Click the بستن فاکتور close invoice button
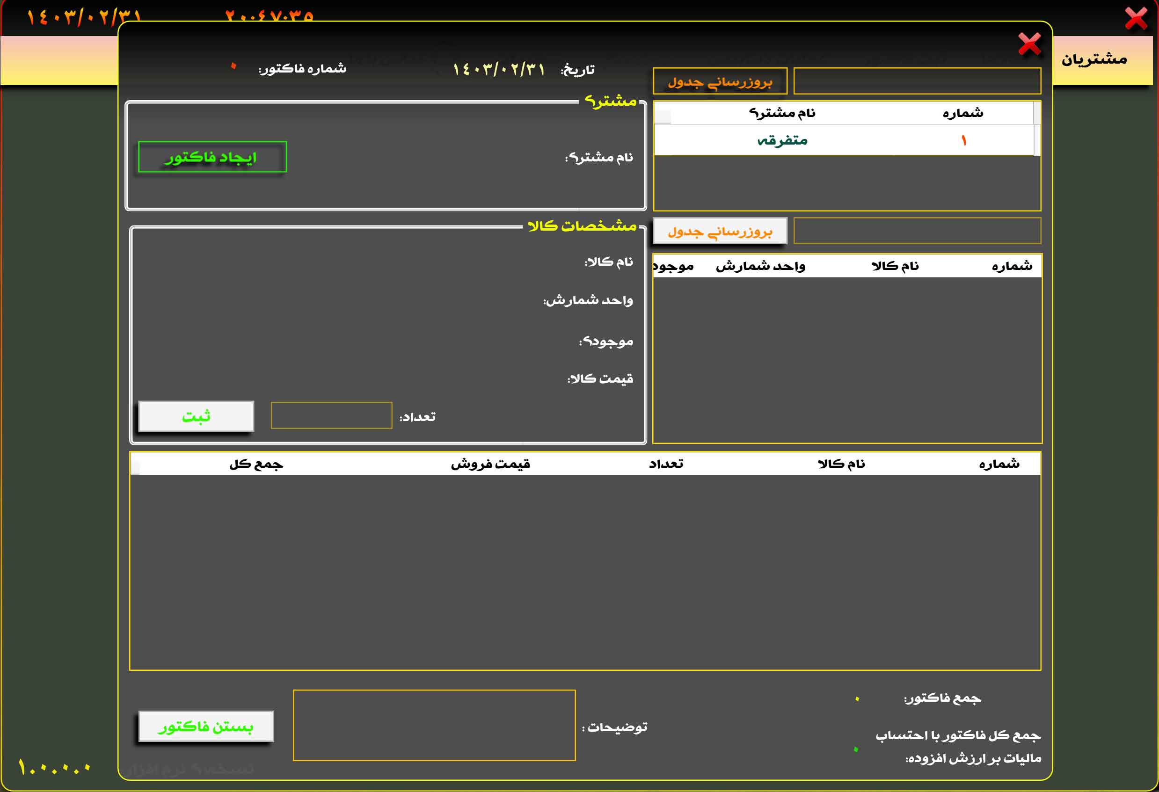 click(206, 726)
